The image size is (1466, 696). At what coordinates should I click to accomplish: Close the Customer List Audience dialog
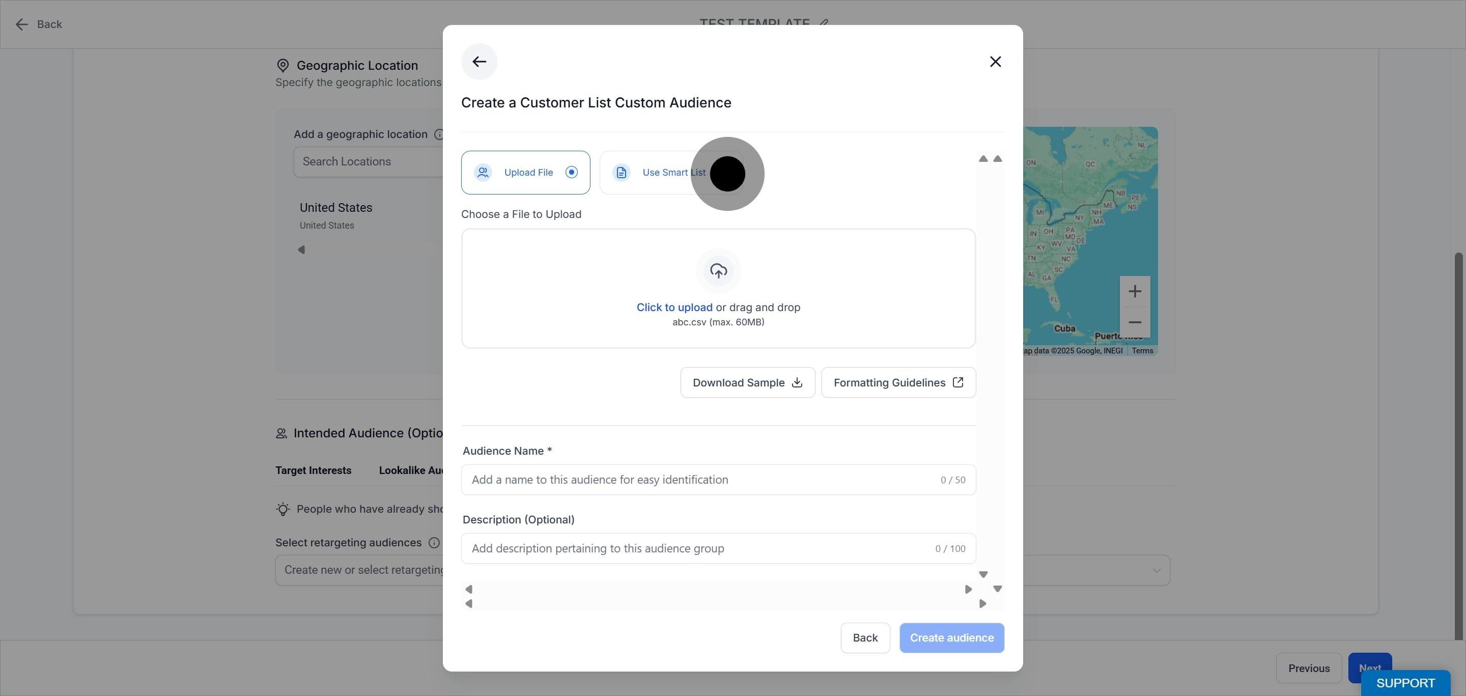[995, 62]
